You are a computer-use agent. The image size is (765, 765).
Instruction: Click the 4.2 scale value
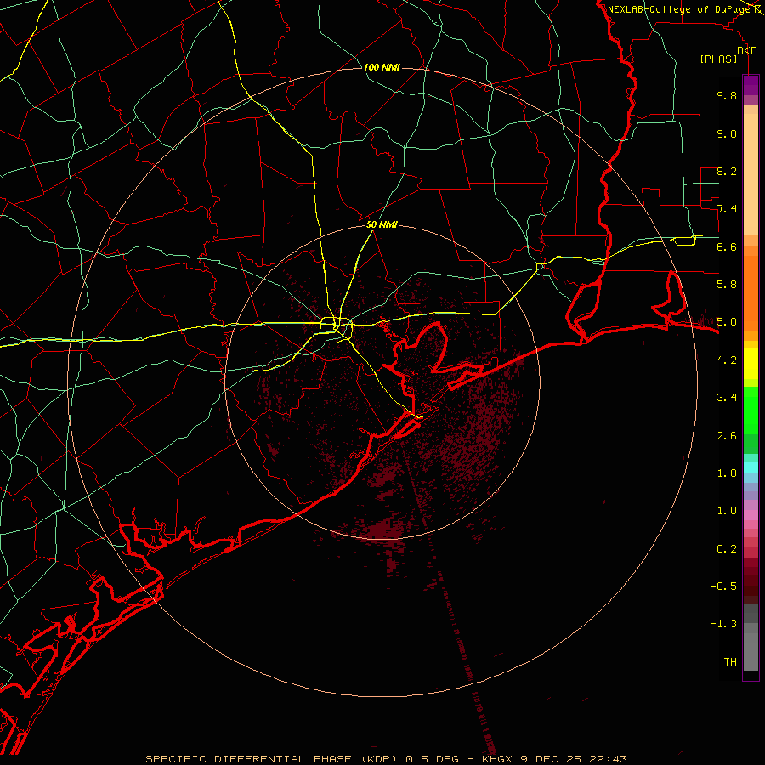click(x=727, y=360)
